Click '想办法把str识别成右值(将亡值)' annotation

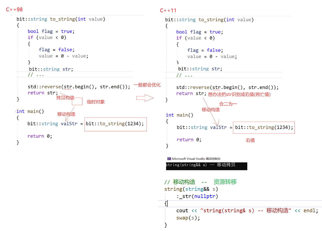(x=239, y=94)
